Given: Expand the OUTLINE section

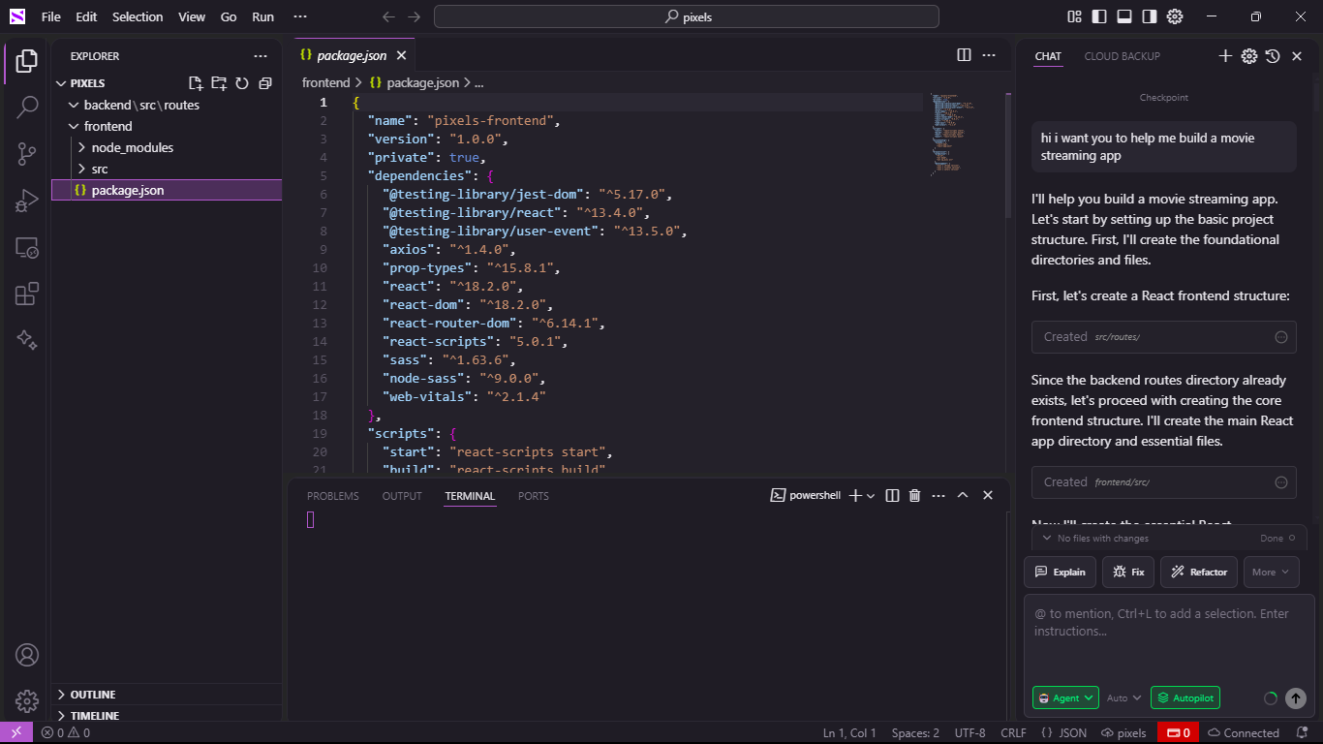Looking at the screenshot, I should [x=92, y=695].
